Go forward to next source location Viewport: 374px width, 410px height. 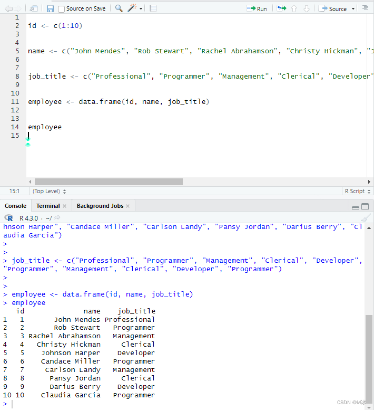(x=17, y=9)
